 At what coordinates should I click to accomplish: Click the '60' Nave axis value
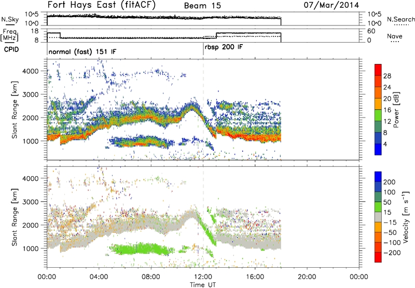pos(371,31)
